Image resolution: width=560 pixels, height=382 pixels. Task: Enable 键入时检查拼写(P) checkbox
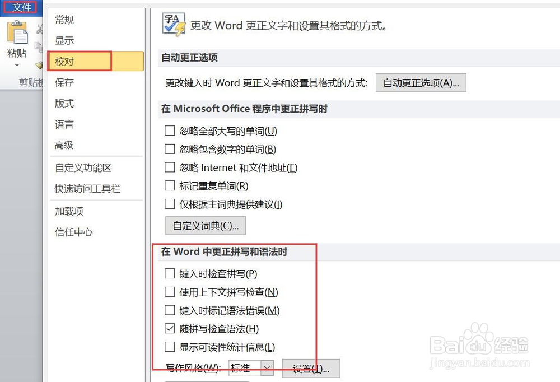[x=170, y=273]
